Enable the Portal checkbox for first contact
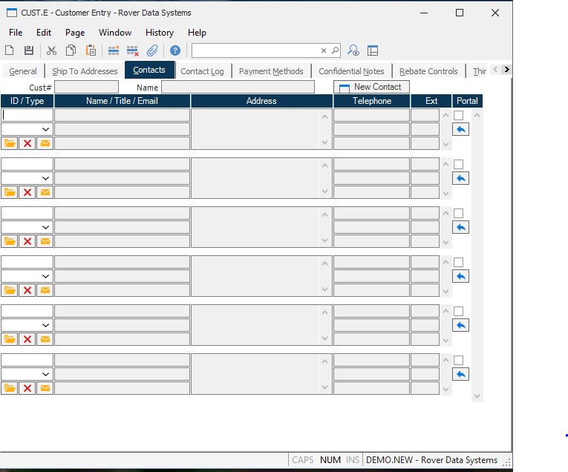This screenshot has height=472, width=568. (459, 115)
